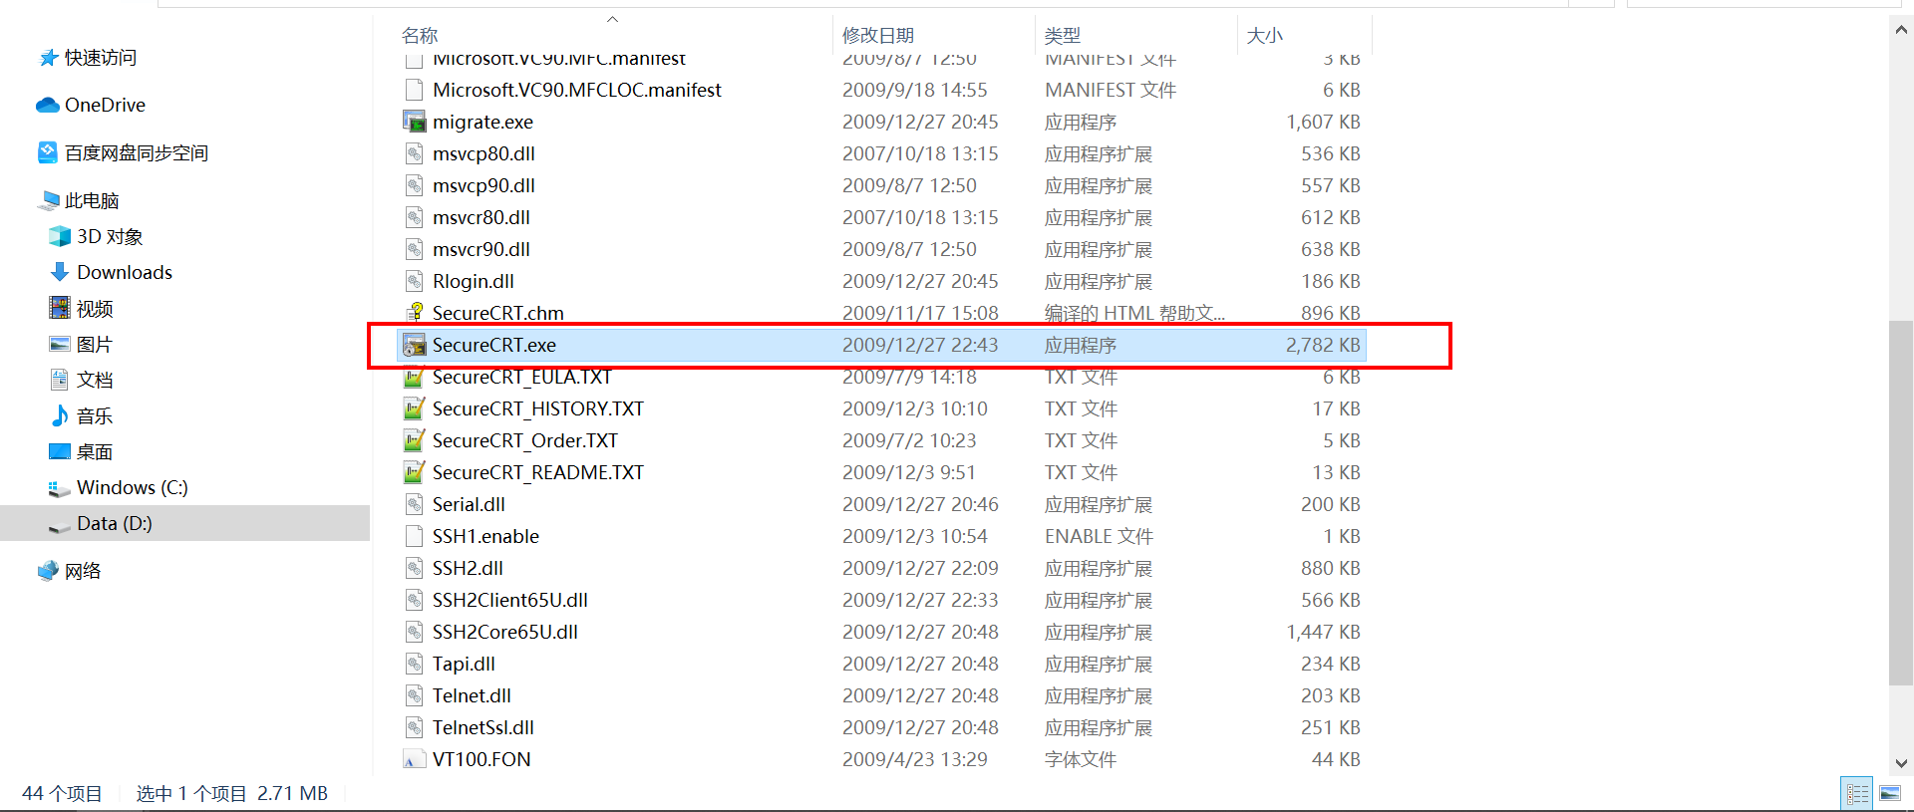Viewport: 1914px width, 812px height.
Task: Click the 2009/12/27 22:43 date cell
Action: 920,345
